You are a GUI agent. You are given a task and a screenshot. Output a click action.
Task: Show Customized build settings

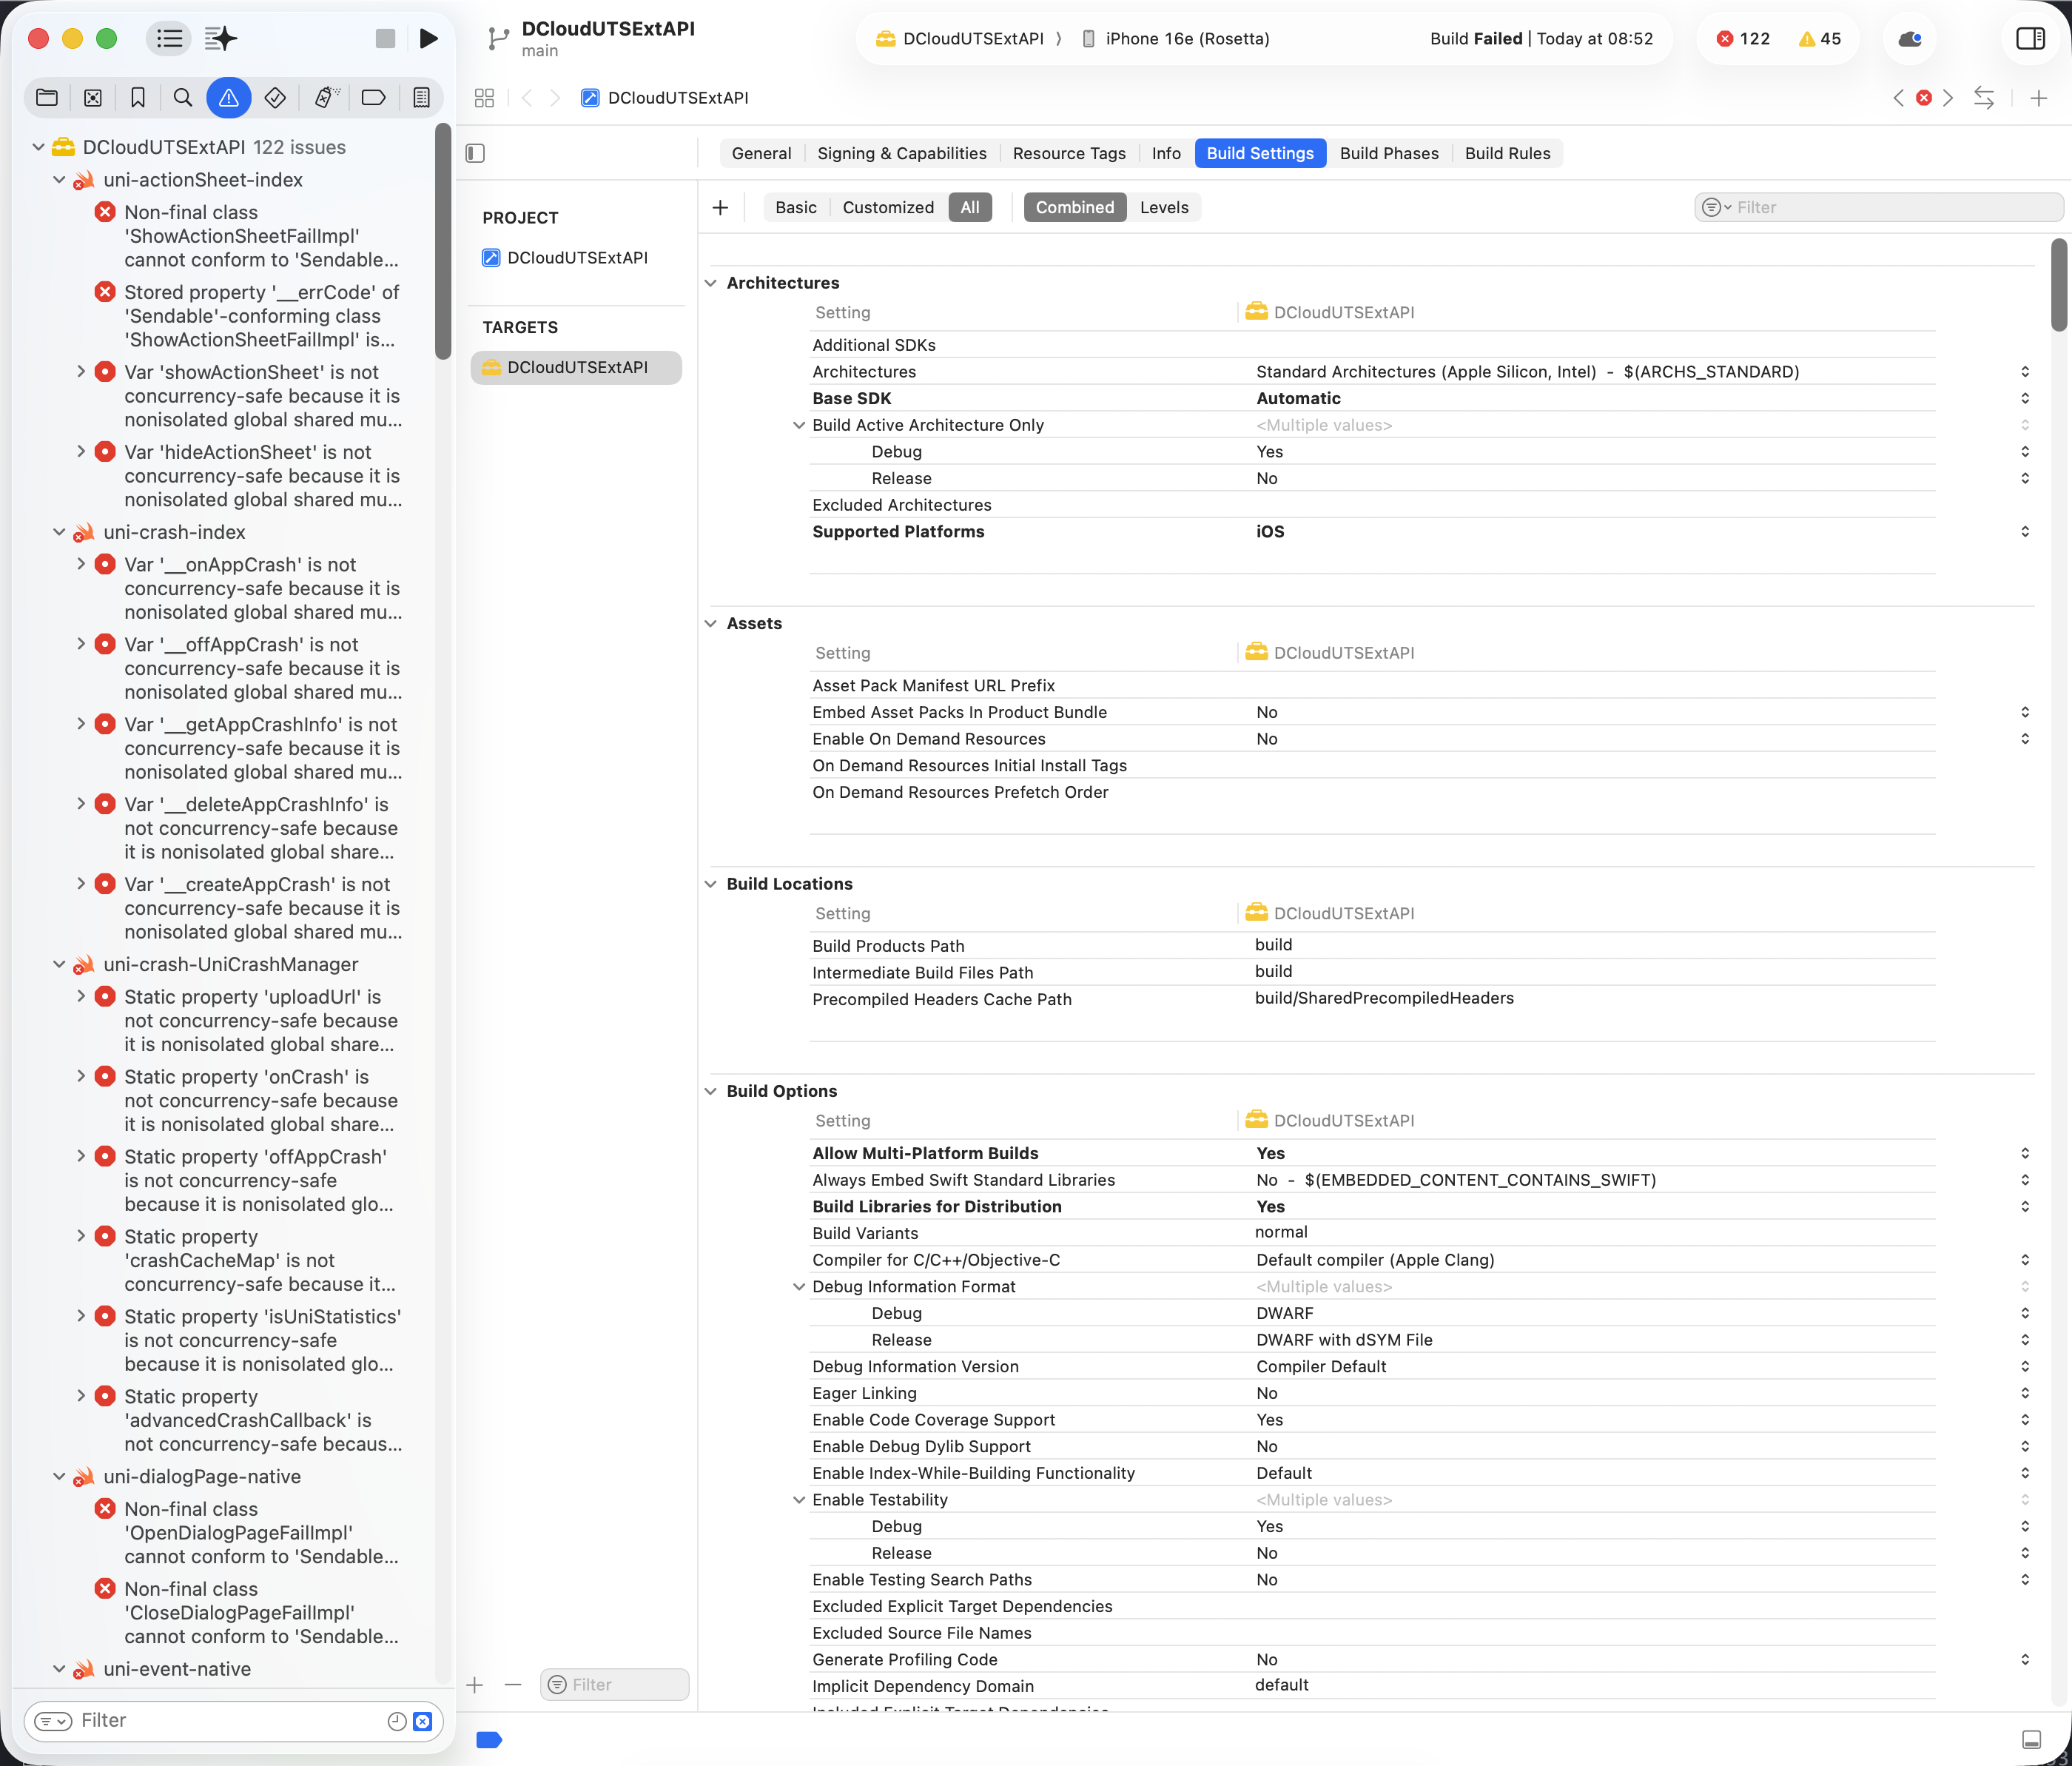pyautogui.click(x=888, y=208)
